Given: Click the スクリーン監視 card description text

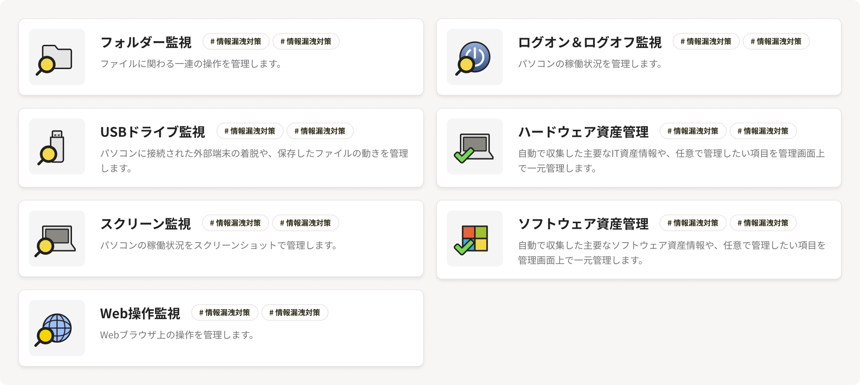Looking at the screenshot, I should point(219,245).
